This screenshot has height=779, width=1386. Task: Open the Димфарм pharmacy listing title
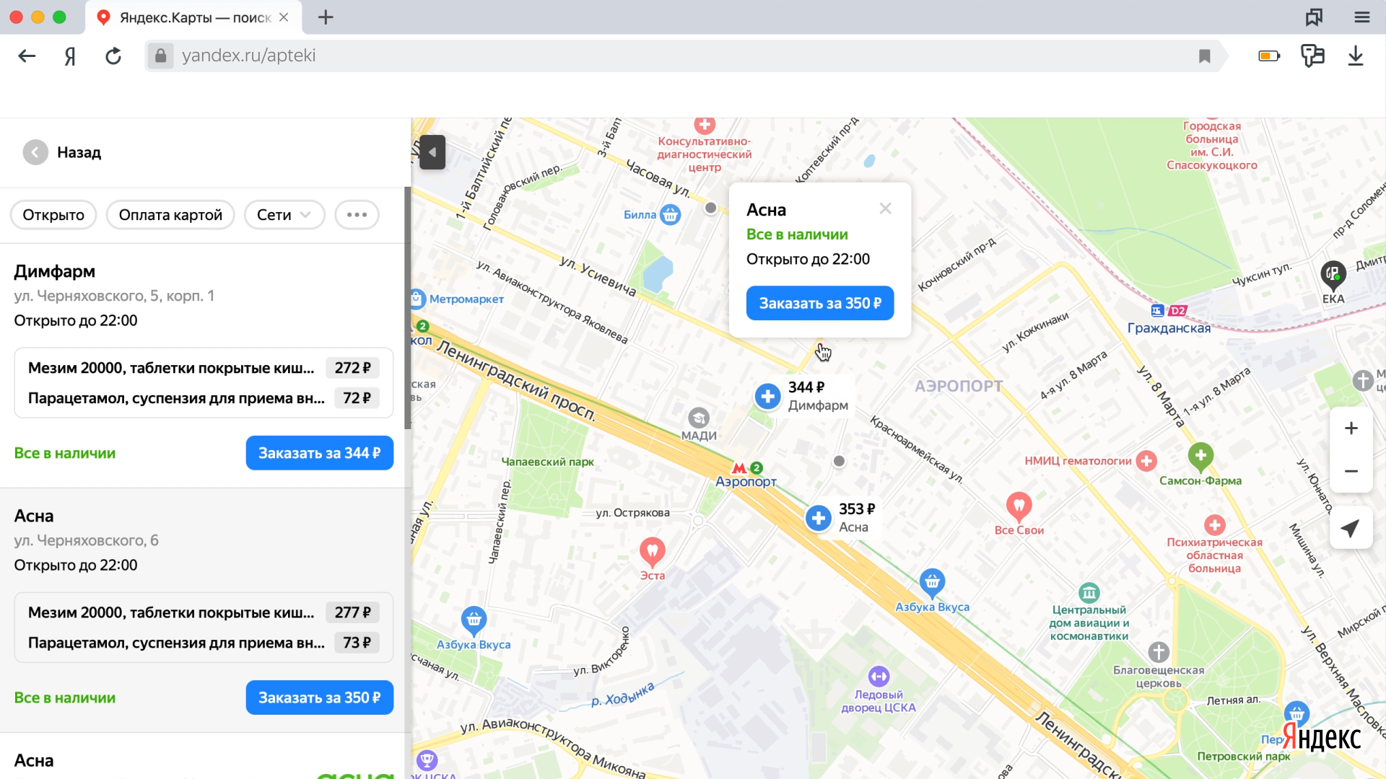click(x=55, y=271)
